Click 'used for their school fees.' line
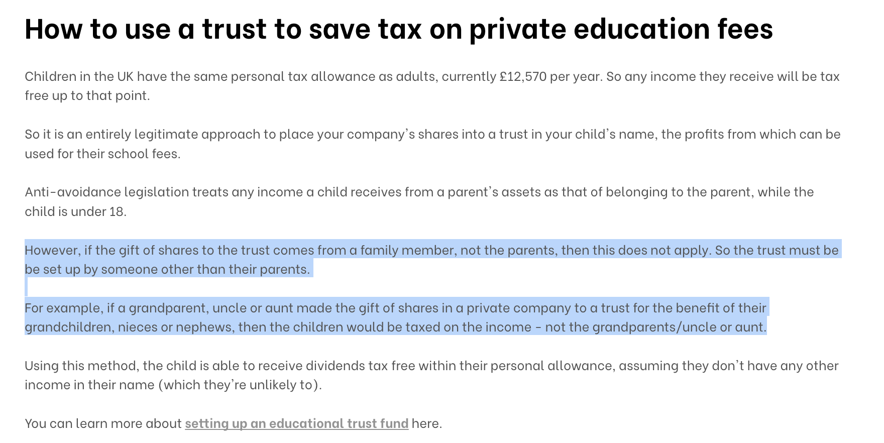Viewport: 884px width, 443px height. pos(102,154)
